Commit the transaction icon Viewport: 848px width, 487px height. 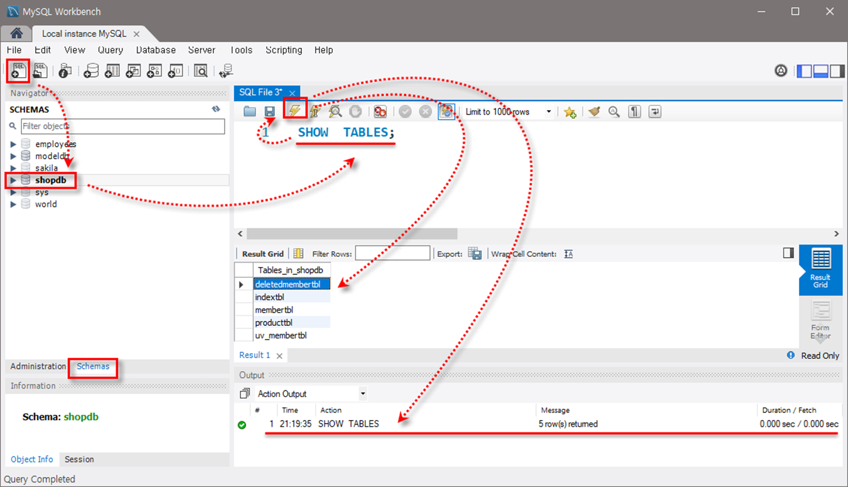405,112
